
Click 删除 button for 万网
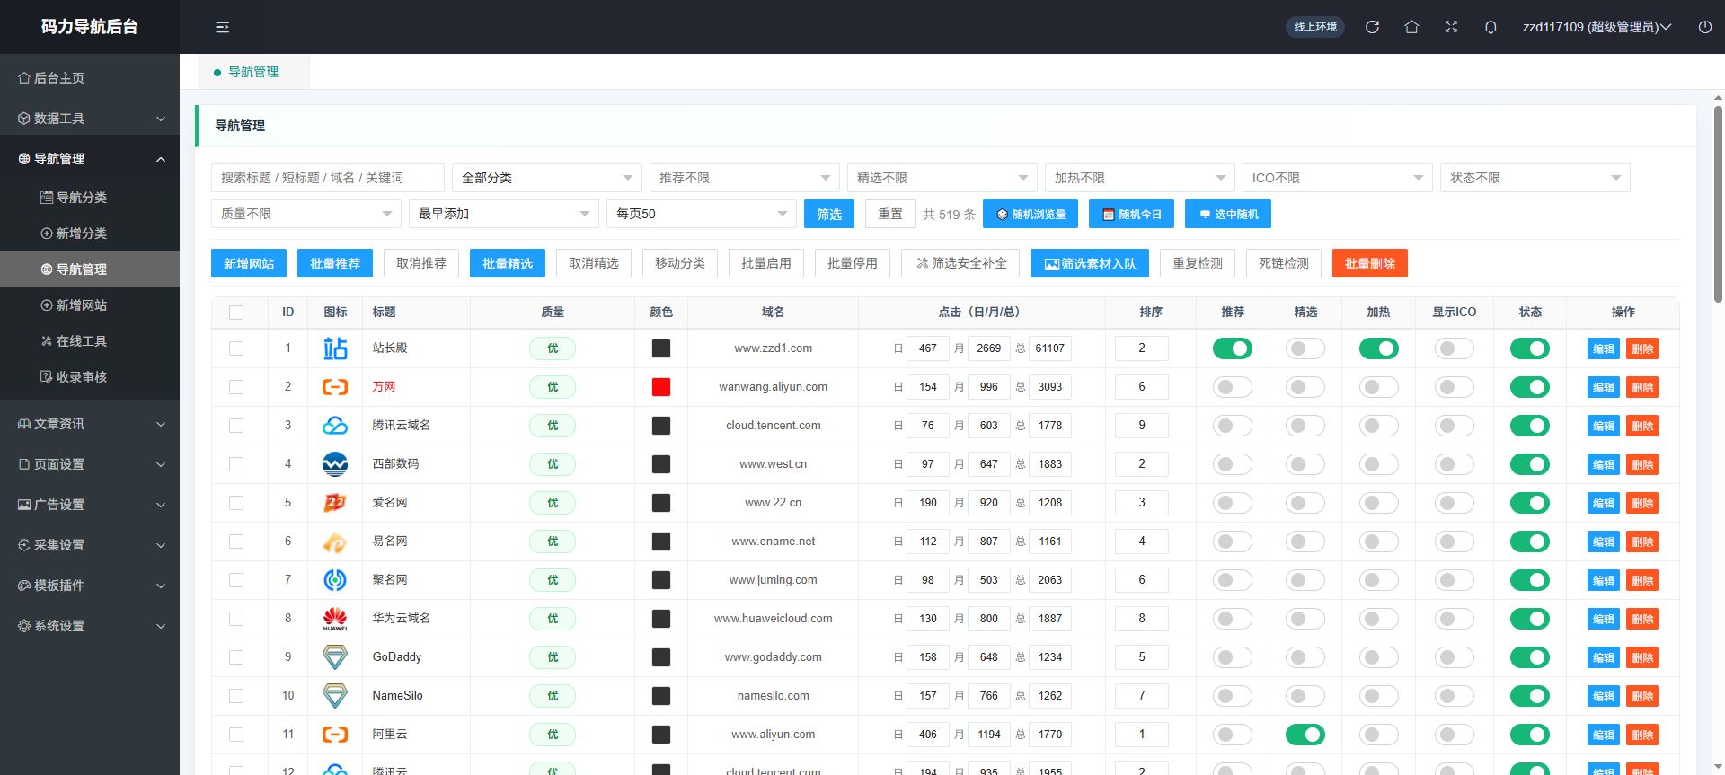tap(1642, 387)
